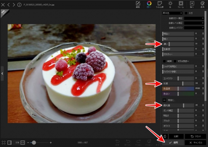Open the 自動レベル補正 dropdown

pos(194,23)
